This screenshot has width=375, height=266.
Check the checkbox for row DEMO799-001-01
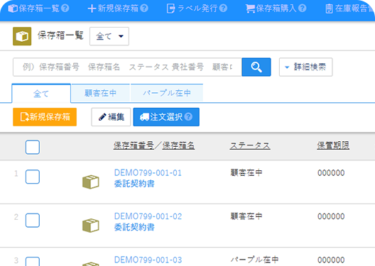point(33,177)
